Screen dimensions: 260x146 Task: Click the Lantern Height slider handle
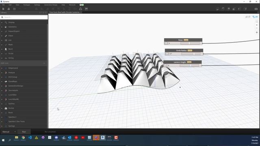(191, 65)
